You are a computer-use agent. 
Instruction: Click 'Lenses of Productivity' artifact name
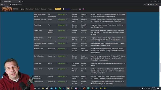coord(38,77)
